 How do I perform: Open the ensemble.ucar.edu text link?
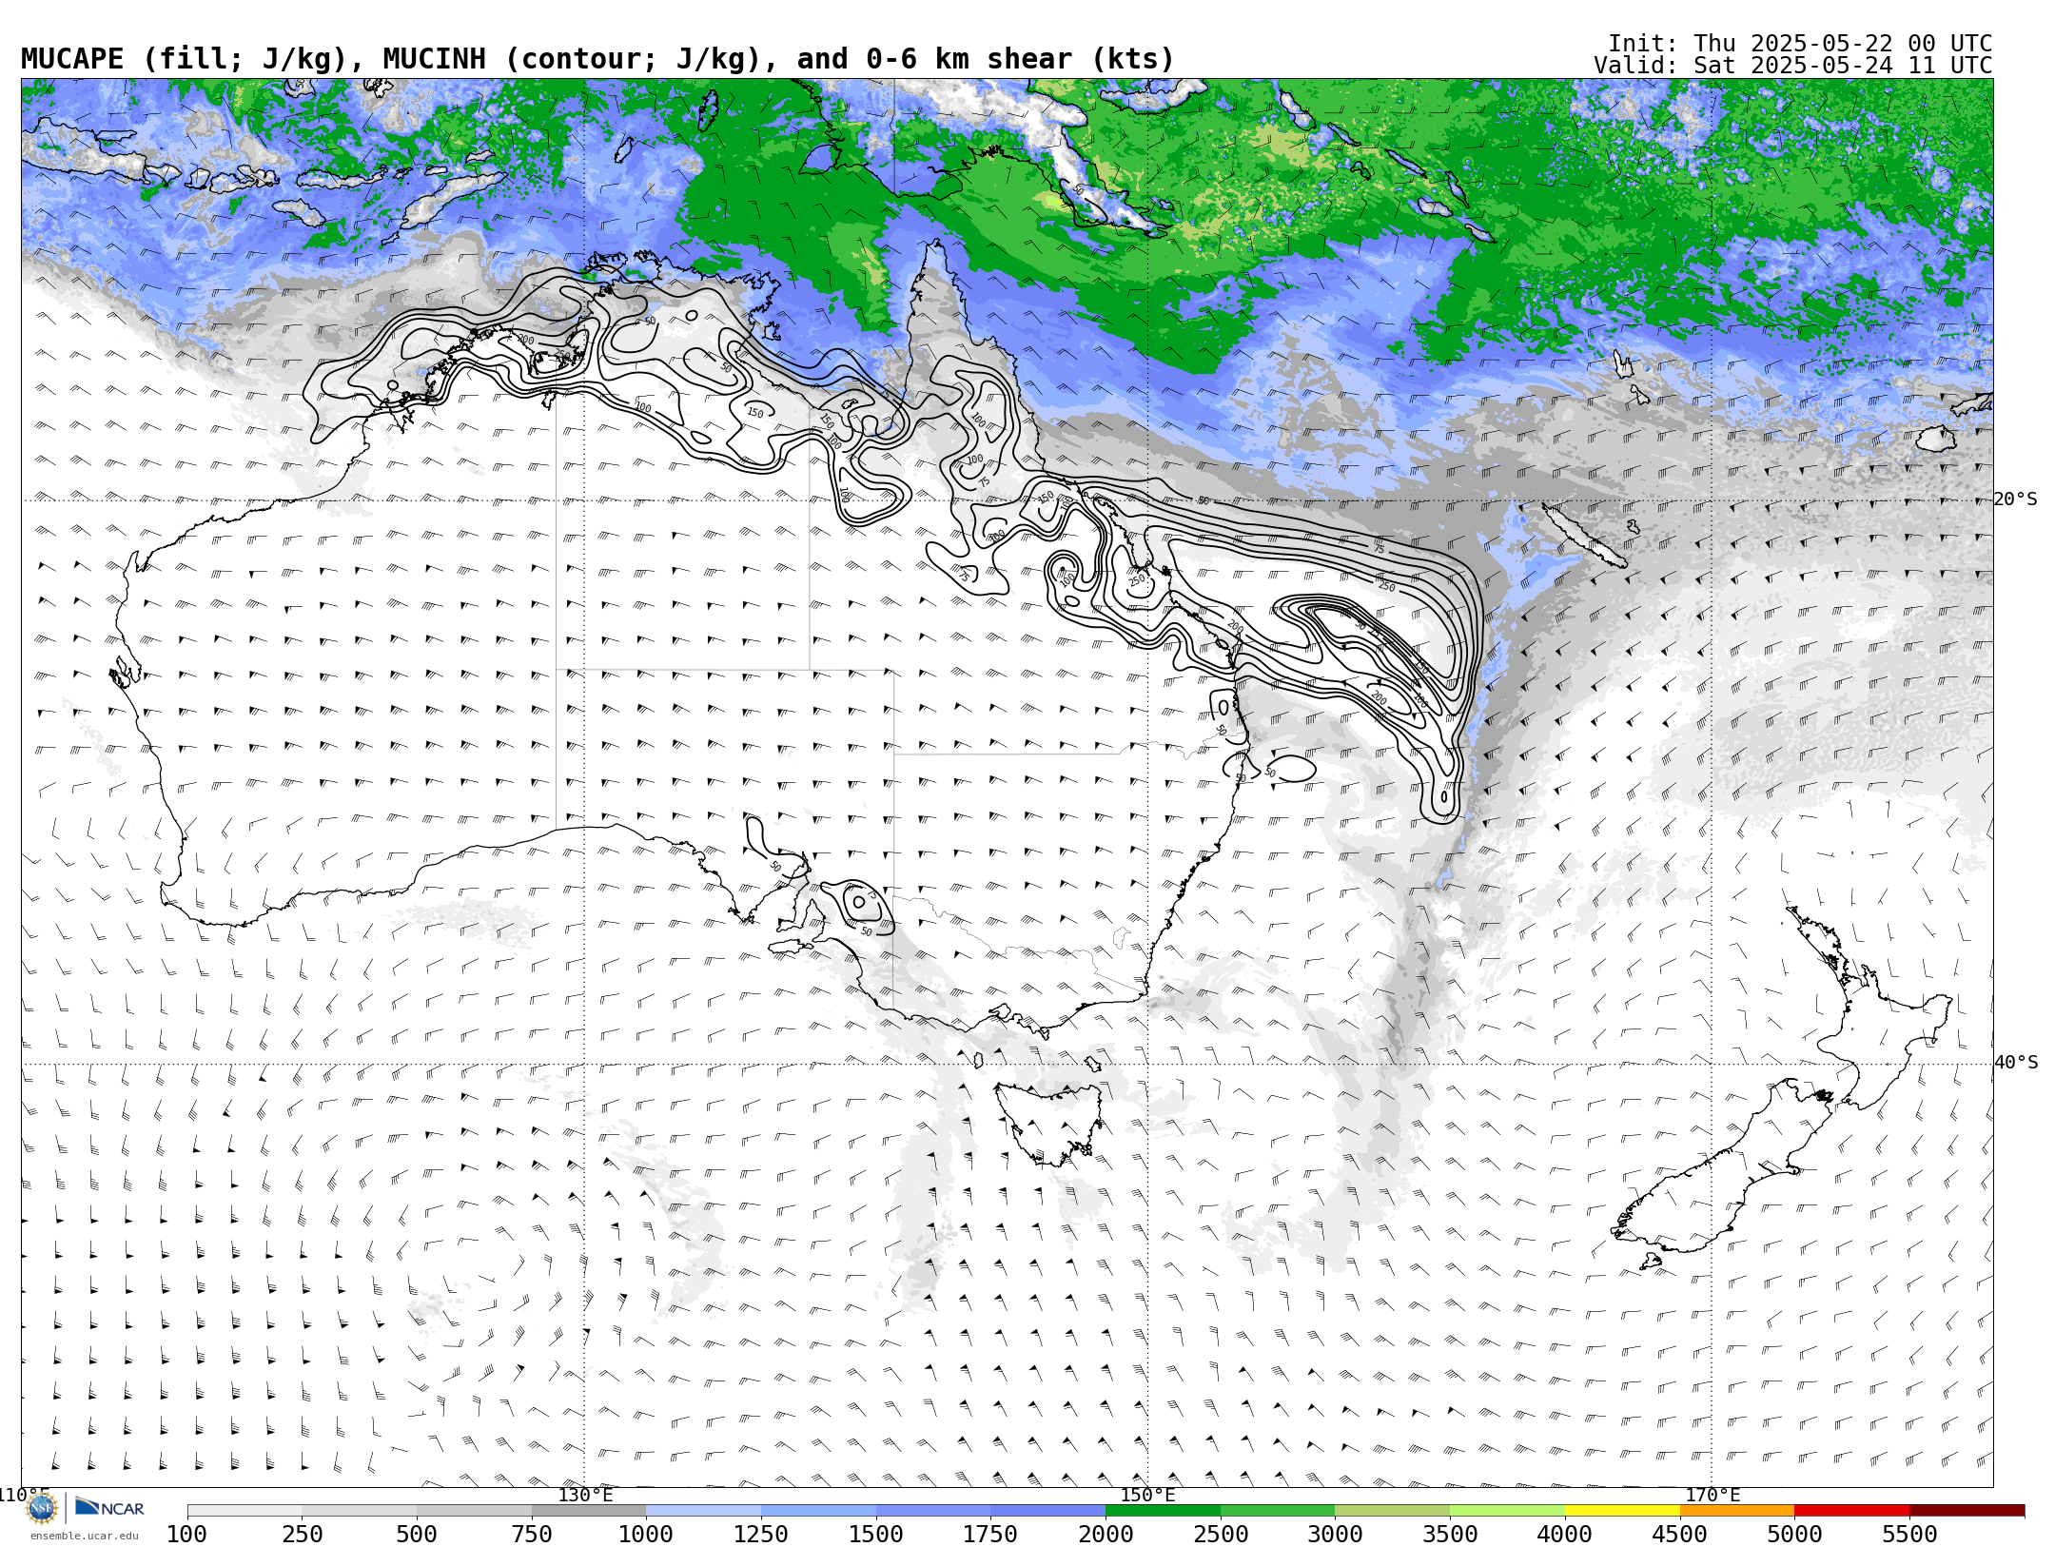click(84, 1536)
